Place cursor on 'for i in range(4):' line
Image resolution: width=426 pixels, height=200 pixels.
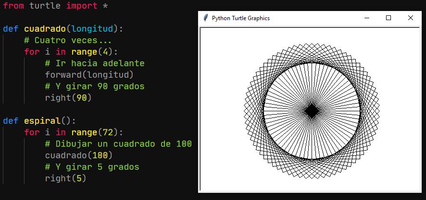tap(71, 52)
